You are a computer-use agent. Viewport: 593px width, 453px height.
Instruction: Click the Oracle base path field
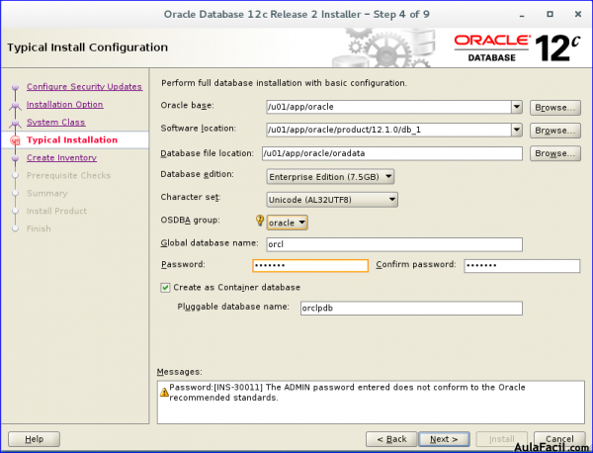click(389, 107)
